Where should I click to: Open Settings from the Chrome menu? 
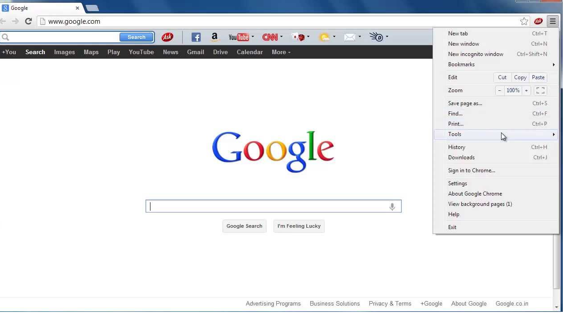(x=457, y=183)
